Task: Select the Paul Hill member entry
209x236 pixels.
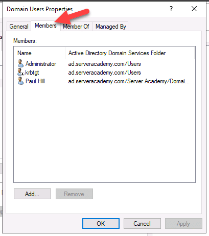Action: (x=35, y=81)
